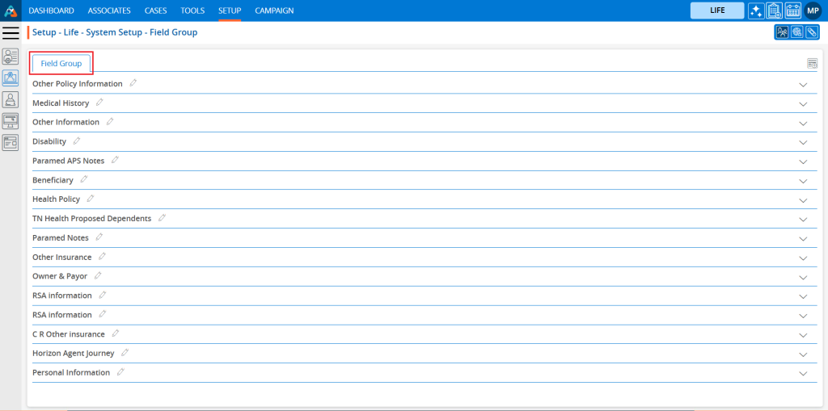Open the hamburger menu in the sidebar
The height and width of the screenshot is (411, 828).
pos(11,32)
